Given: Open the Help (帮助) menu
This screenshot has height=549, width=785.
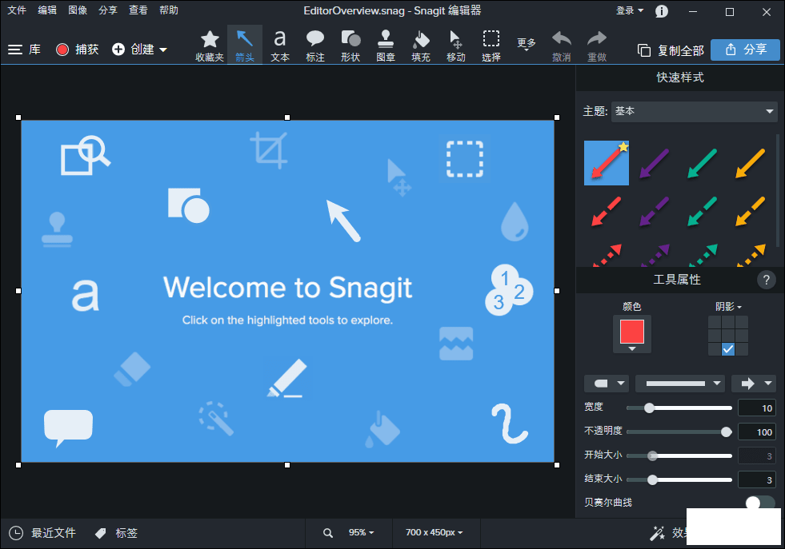Looking at the screenshot, I should point(169,10).
